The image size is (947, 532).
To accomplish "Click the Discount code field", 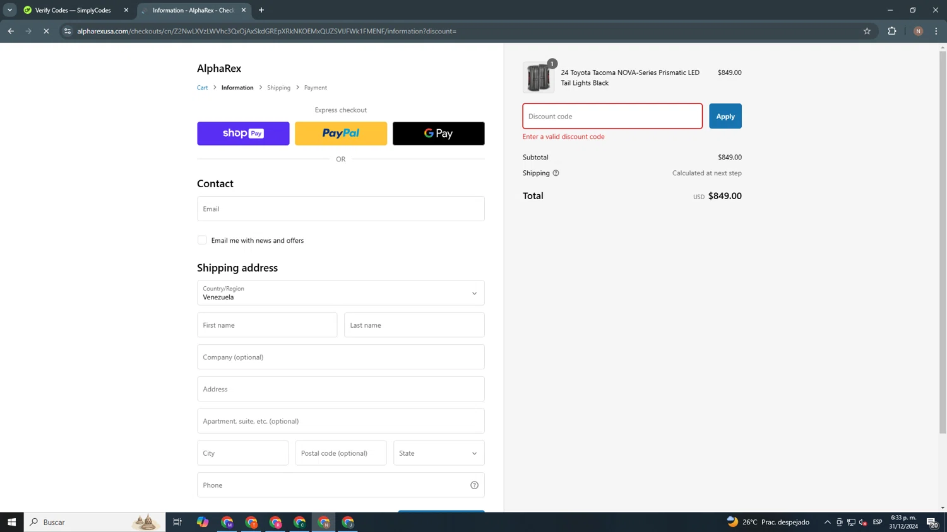I will click(612, 116).
